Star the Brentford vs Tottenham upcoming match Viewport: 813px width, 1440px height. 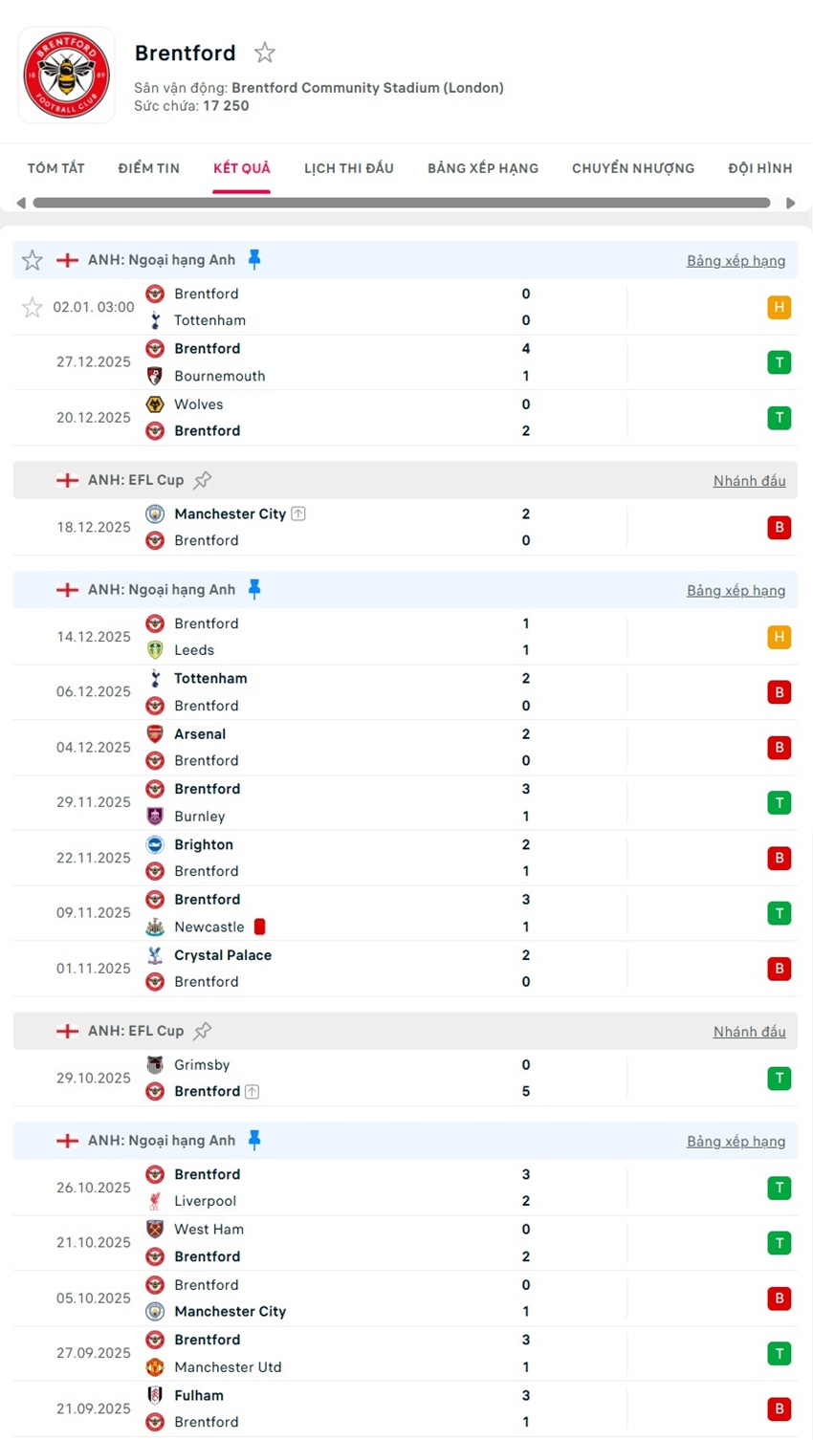pos(32,307)
